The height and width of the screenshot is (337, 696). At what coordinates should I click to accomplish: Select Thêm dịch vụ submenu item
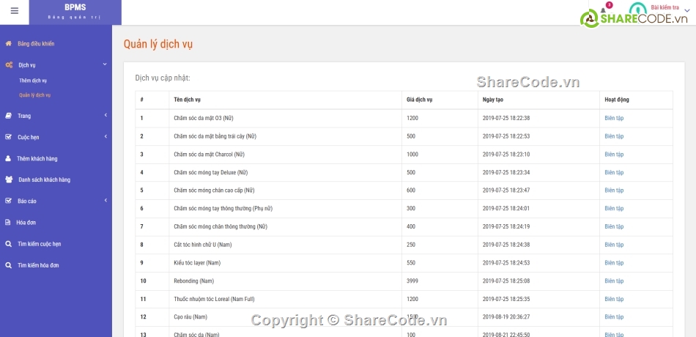click(x=33, y=81)
